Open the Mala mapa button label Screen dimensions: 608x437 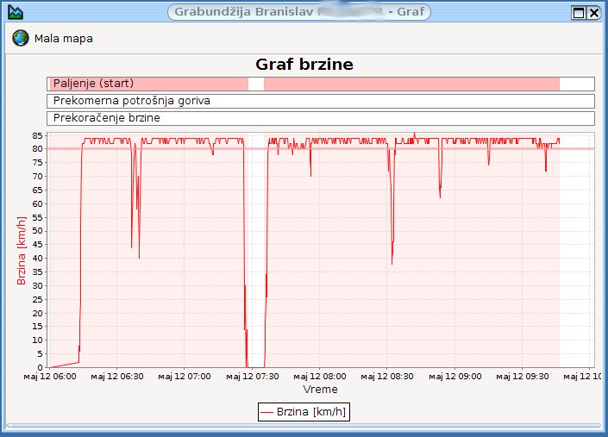pos(64,39)
